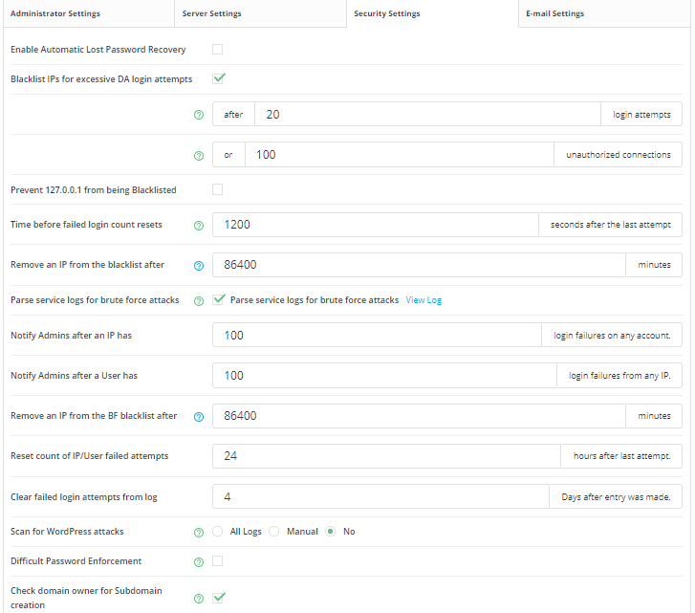Show help for failed login count reset
Image resolution: width=695 pixels, height=613 pixels.
click(199, 226)
